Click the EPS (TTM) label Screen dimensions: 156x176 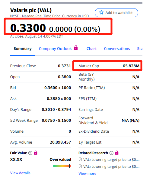tap(88, 98)
